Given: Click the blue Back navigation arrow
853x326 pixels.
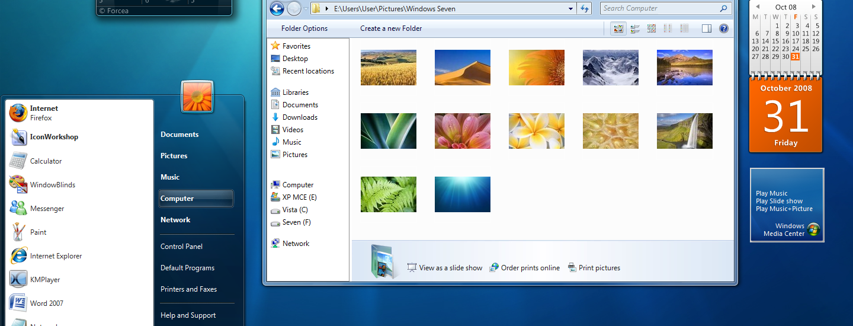Looking at the screenshot, I should tap(277, 8).
